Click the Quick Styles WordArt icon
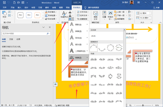The image size is (163, 107). [x=64, y=15]
